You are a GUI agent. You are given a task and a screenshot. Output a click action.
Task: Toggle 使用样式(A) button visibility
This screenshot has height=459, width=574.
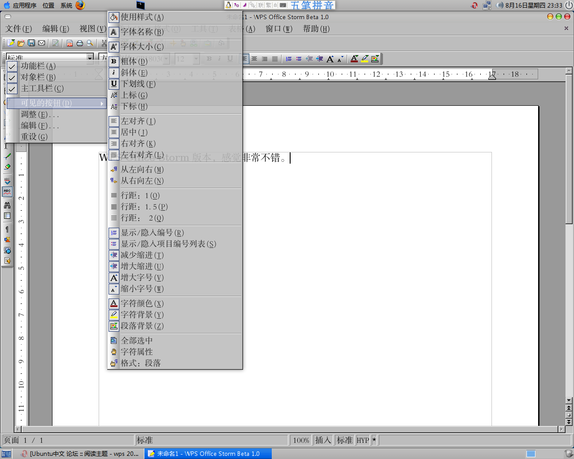pos(175,17)
